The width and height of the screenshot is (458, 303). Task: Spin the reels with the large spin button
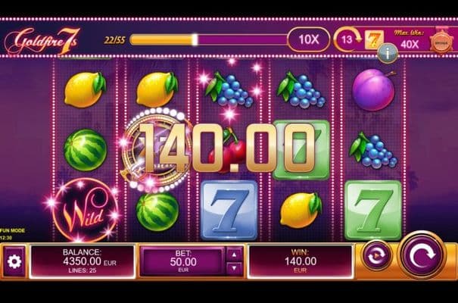422,255
